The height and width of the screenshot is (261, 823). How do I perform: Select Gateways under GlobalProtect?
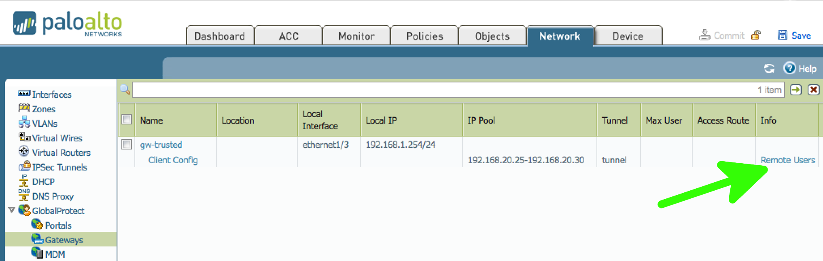(x=64, y=240)
